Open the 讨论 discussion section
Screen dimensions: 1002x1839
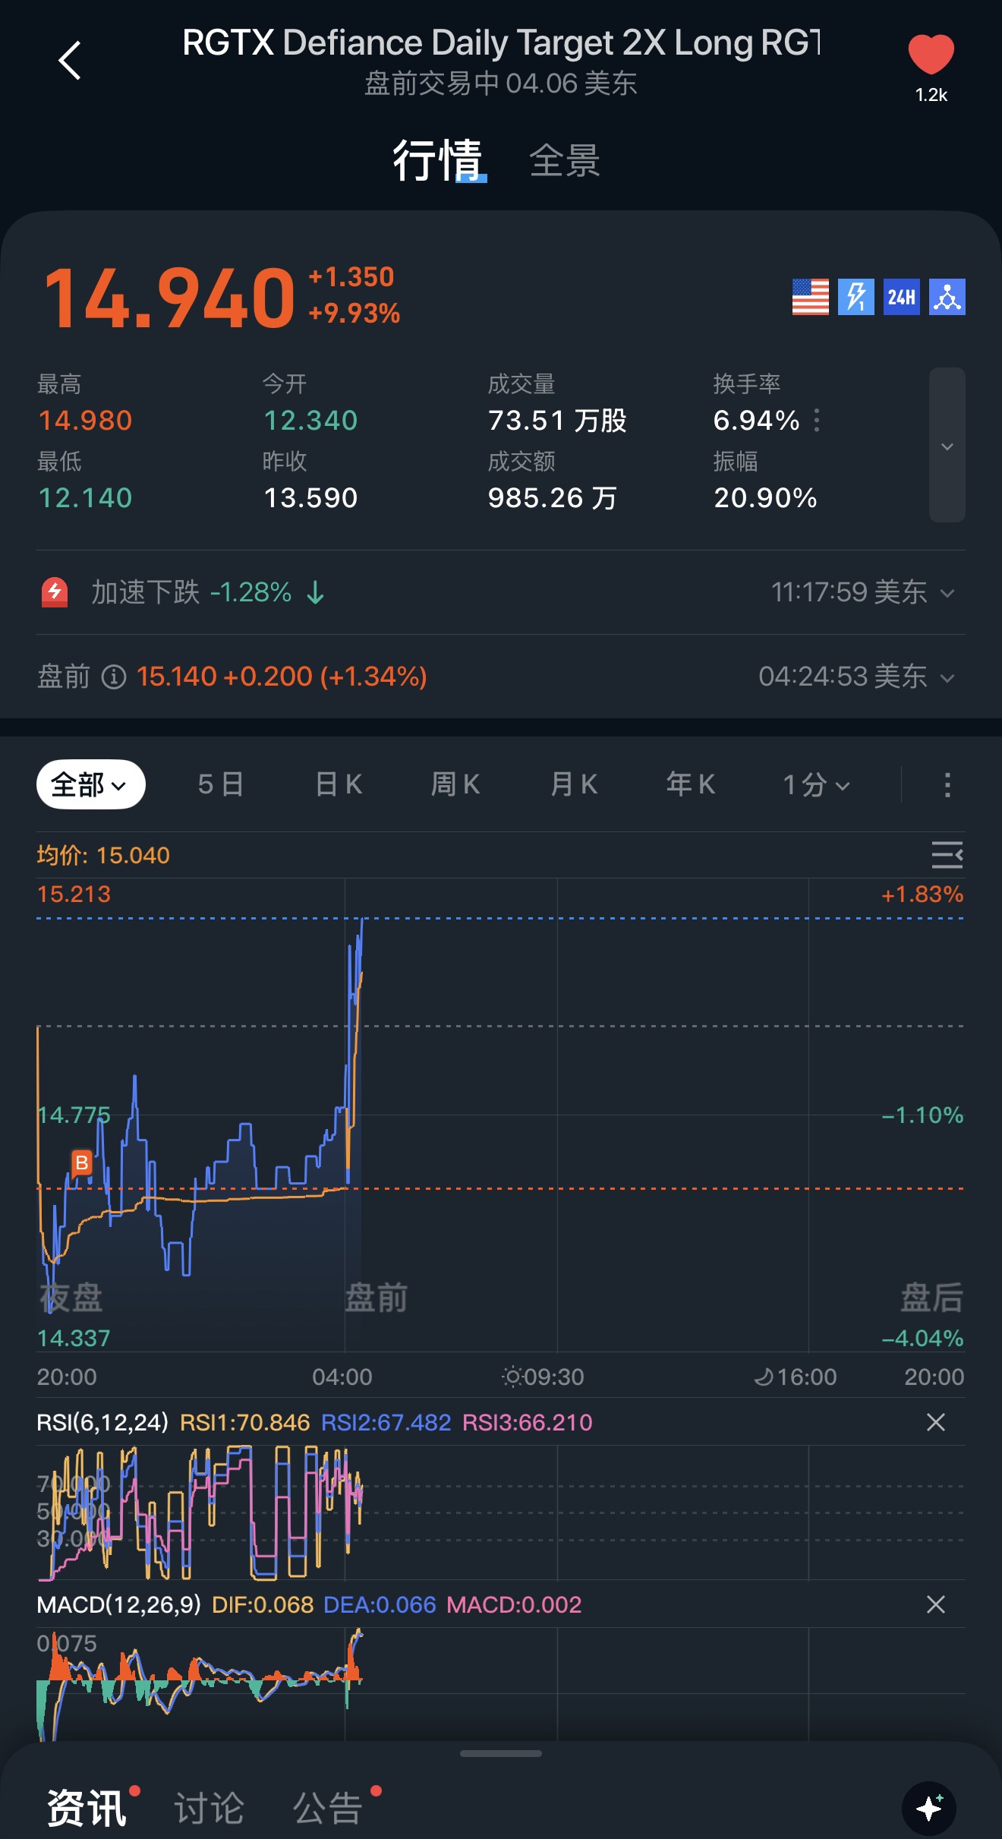tap(209, 1808)
